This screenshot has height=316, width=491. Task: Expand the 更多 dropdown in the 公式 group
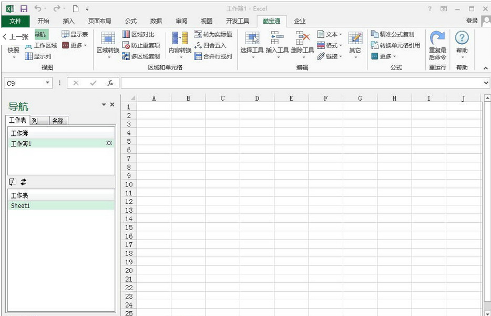[384, 56]
